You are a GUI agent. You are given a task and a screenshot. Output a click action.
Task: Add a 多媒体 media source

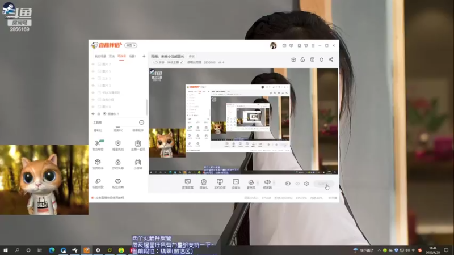(x=236, y=184)
